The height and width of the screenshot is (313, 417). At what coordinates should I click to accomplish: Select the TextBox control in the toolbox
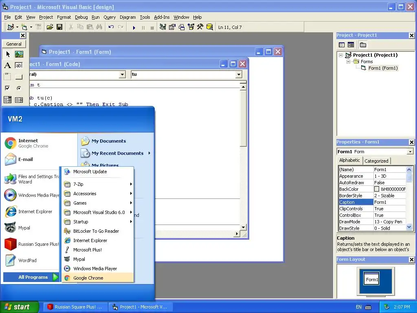[x=19, y=66]
